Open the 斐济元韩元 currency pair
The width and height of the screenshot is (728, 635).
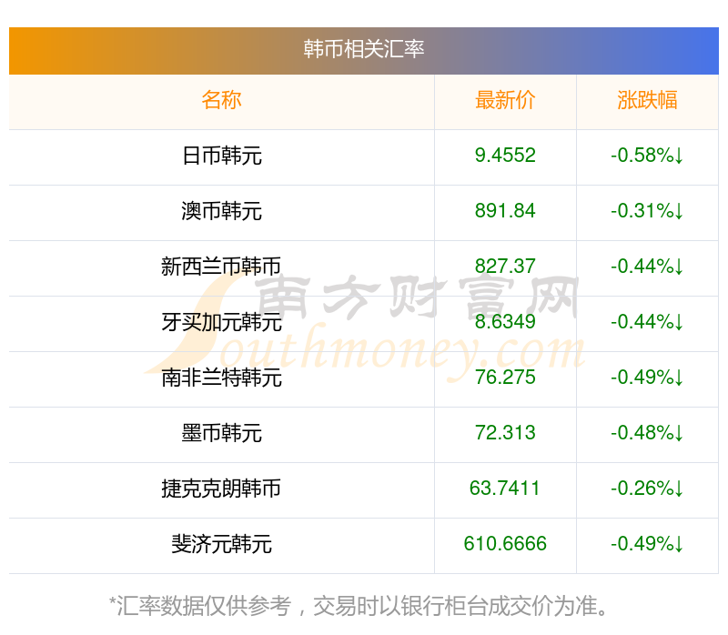[x=221, y=544]
